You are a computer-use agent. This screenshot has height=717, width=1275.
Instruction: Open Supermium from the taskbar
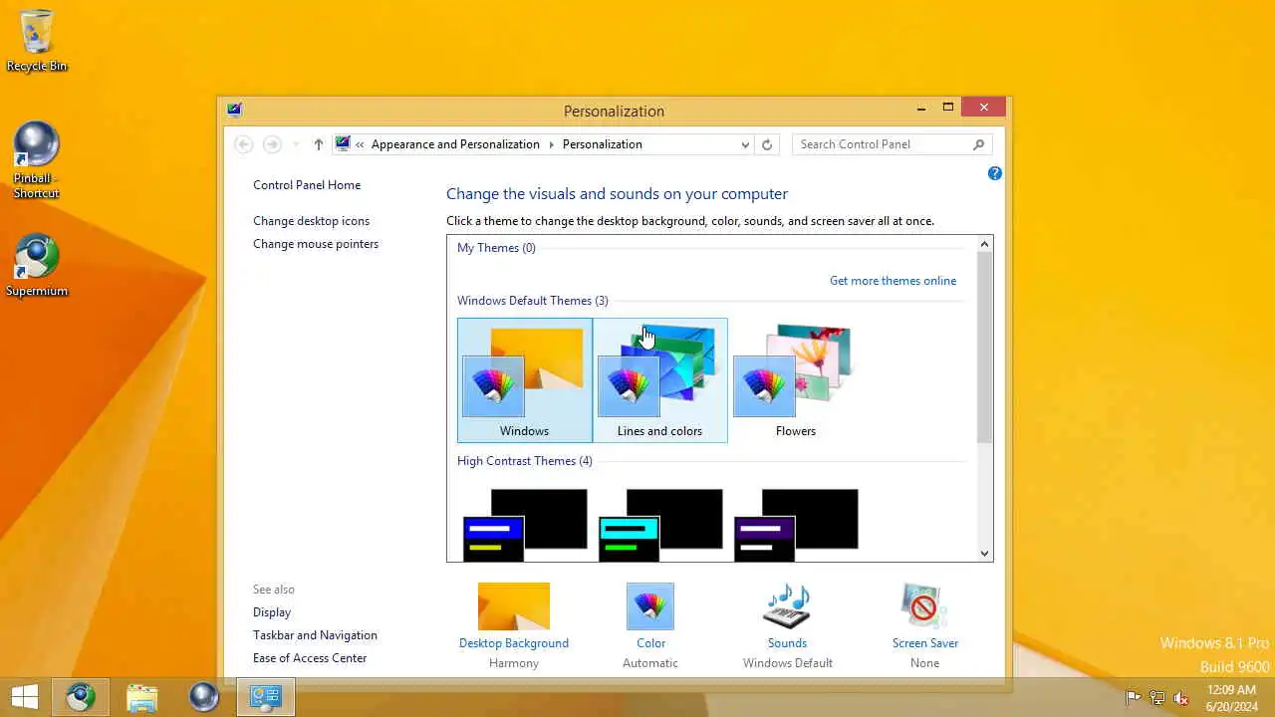coord(81,697)
